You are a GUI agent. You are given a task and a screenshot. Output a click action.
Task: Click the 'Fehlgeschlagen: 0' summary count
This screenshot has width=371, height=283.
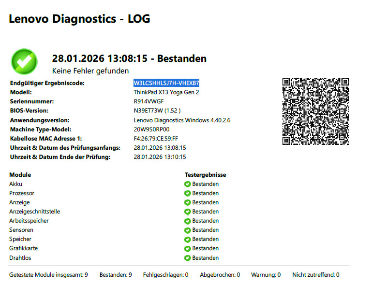(x=165, y=275)
